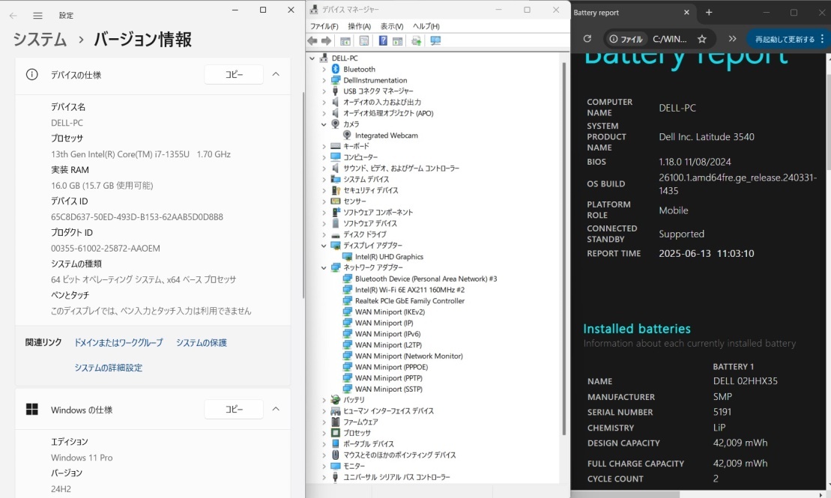The image size is (831, 498).
Task: Copy device specifications with コピー button
Action: 234,75
